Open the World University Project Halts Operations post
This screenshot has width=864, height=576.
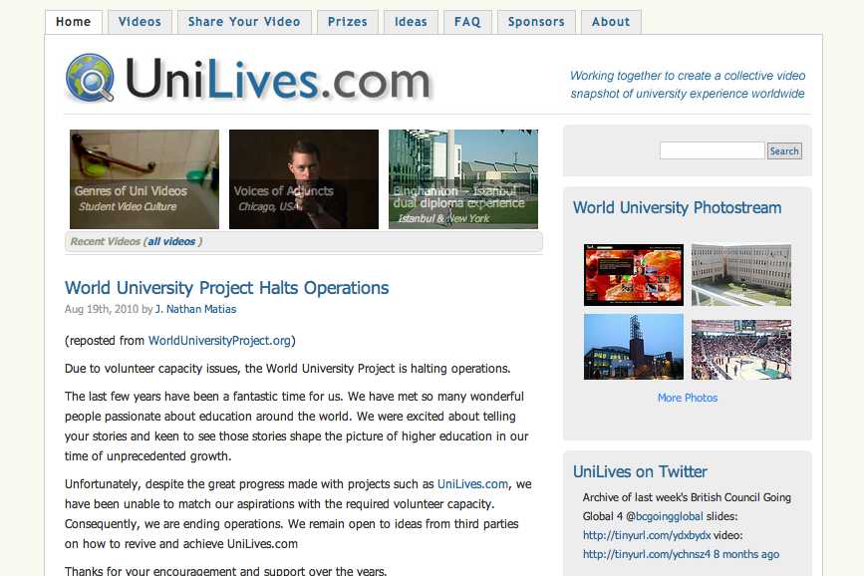click(x=226, y=288)
